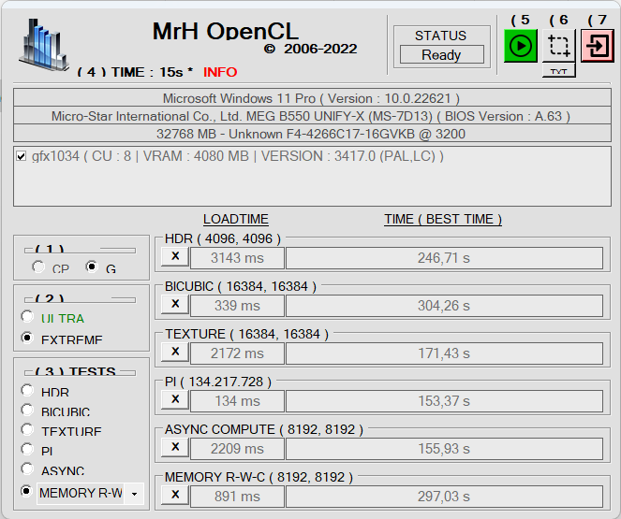Select the PI test radio button
This screenshot has height=519, width=621.
click(x=27, y=449)
